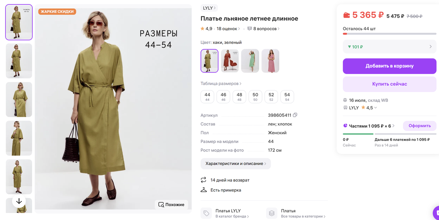This screenshot has width=439, height=220.
Task: Open Характеристики и описание section
Action: 236,163
